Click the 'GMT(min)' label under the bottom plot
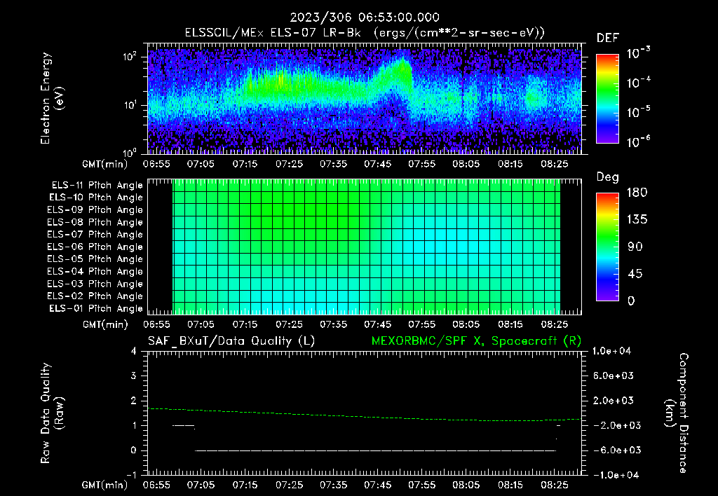This screenshot has height=496, width=718. (105, 485)
